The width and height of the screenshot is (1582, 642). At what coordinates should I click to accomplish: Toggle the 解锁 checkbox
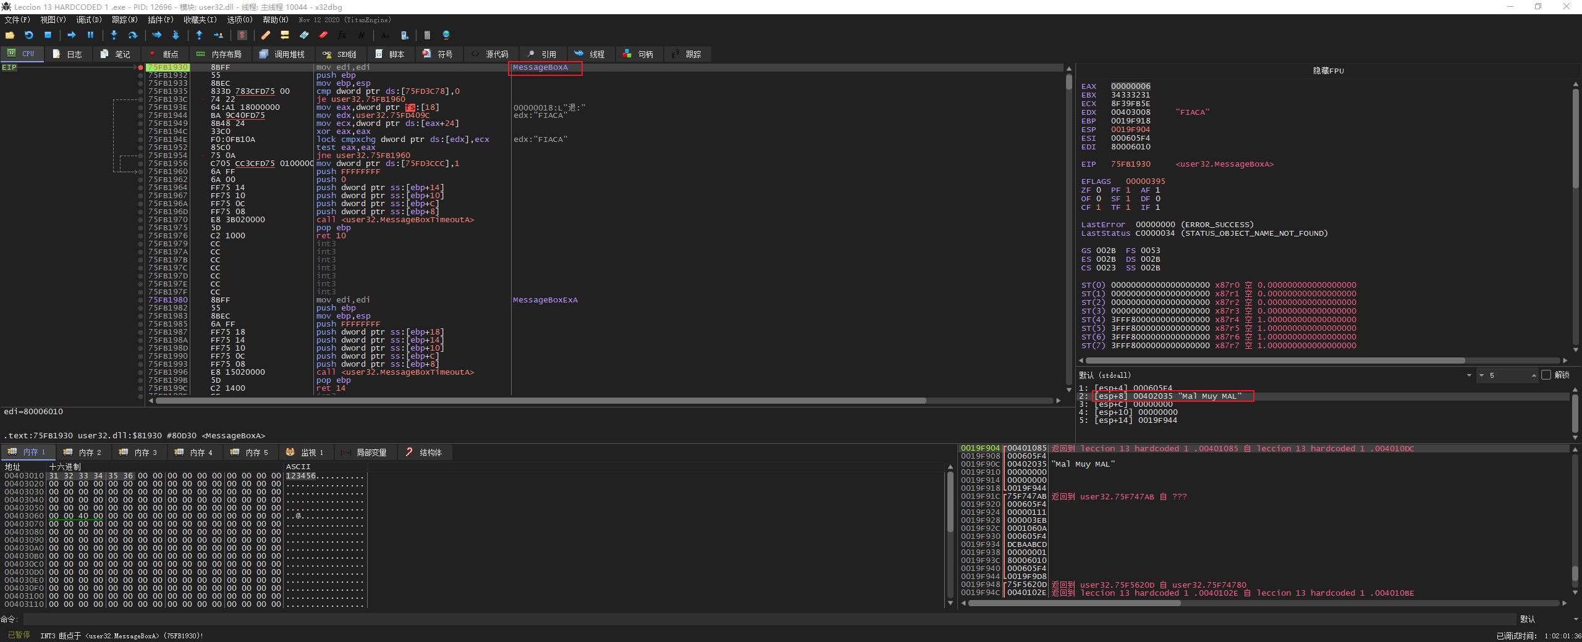(x=1546, y=375)
